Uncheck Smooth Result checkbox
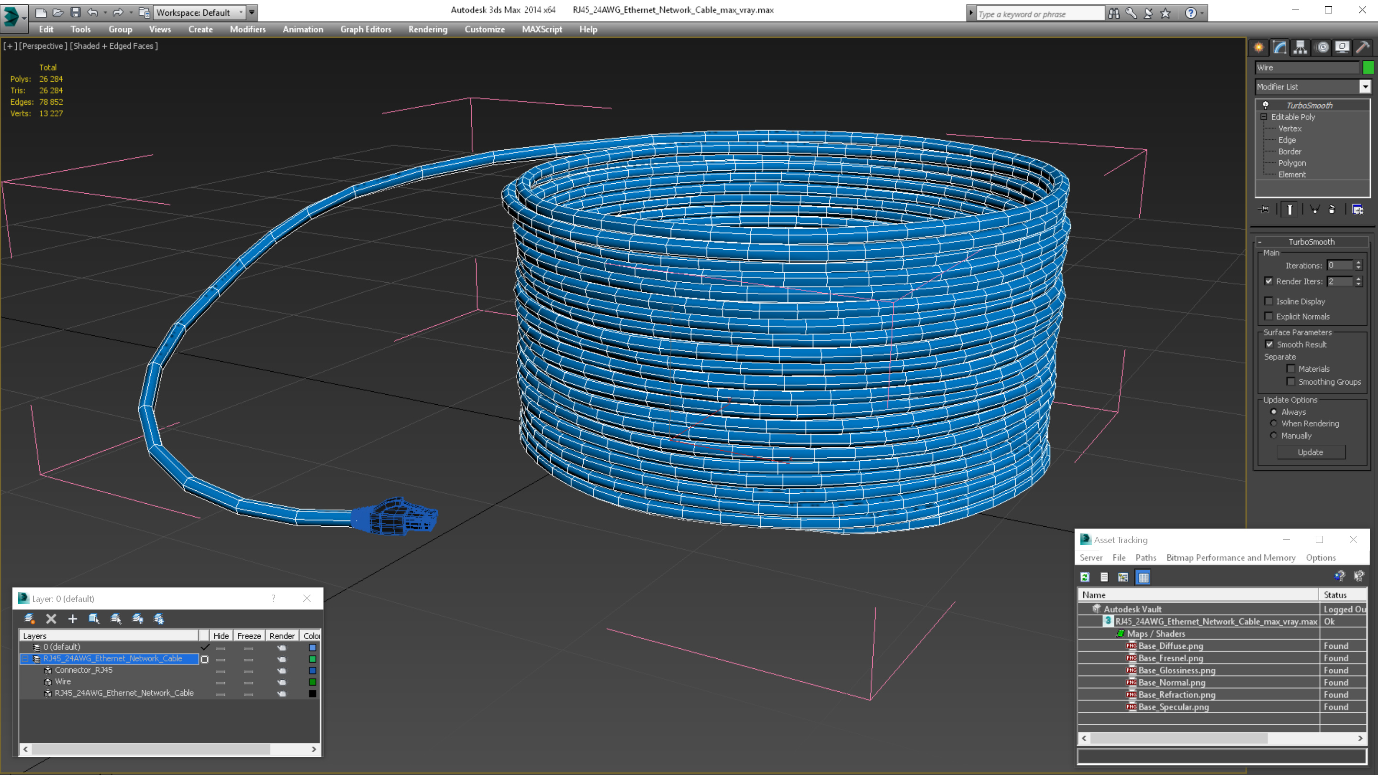 tap(1269, 344)
